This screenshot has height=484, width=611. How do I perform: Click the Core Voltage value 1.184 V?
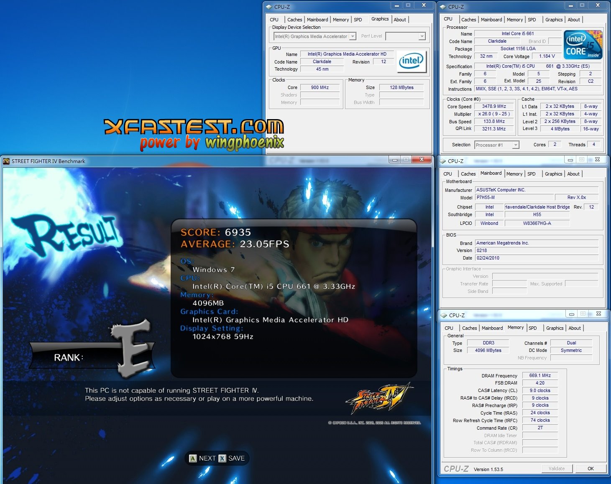click(547, 56)
